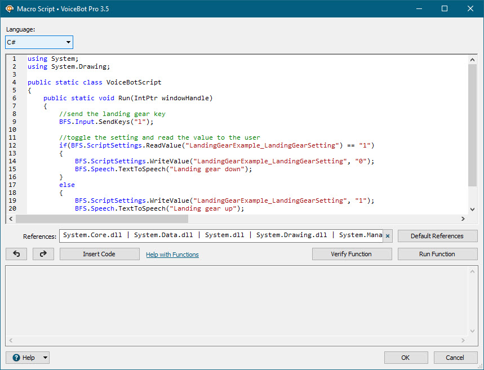Click the code editor scroll up arrow

tap(472, 60)
